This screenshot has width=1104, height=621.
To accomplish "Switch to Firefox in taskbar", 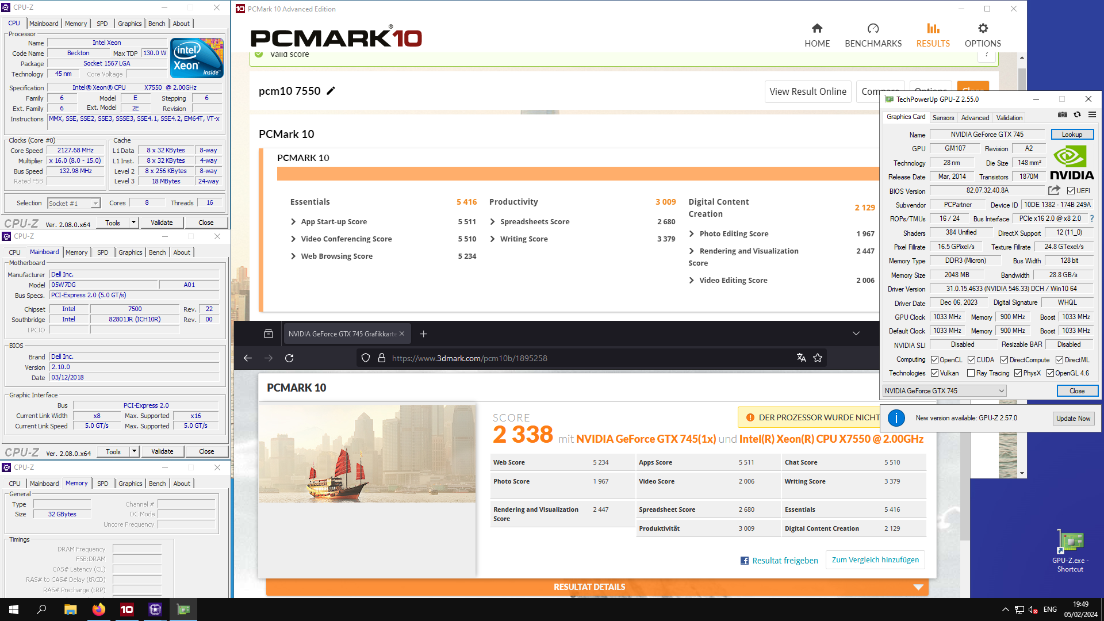I will click(98, 609).
